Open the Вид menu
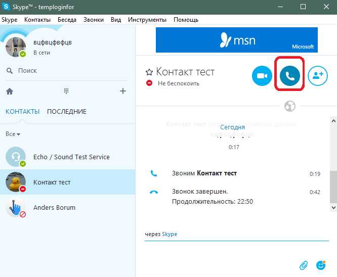The image size is (337, 277). click(116, 20)
